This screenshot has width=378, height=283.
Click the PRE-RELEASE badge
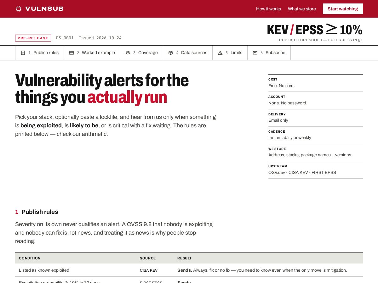[33, 38]
